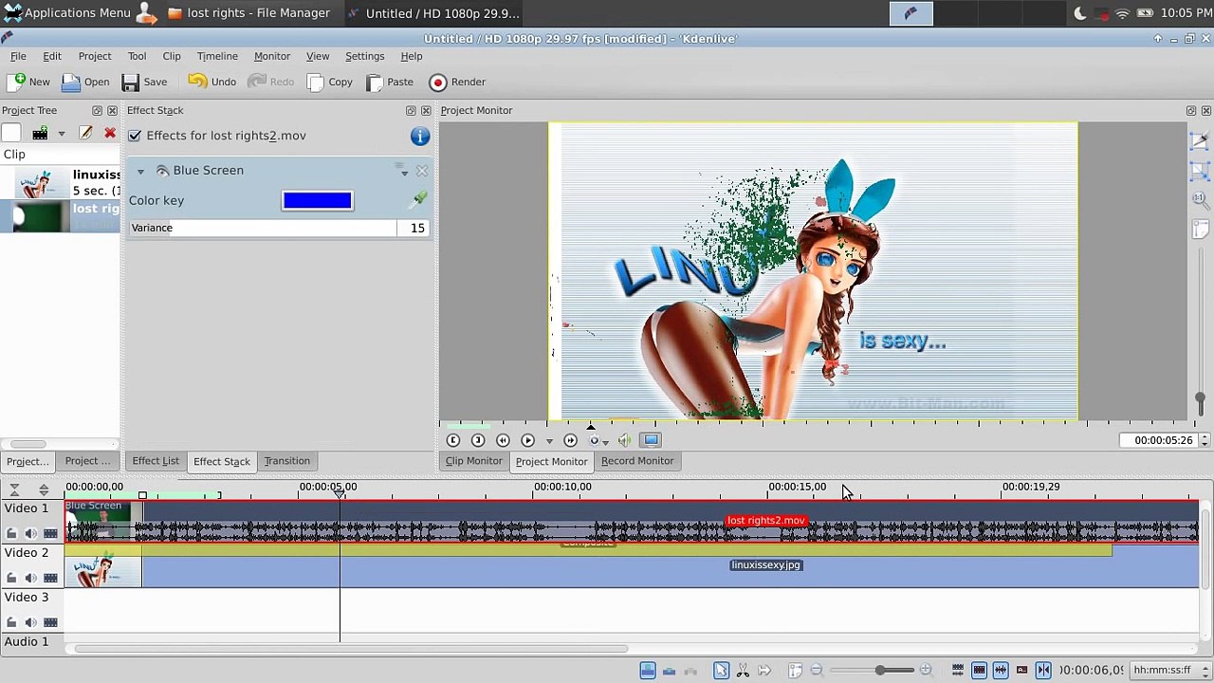Zoom in the timeline with plus icon
Screen dimensions: 1214x683
[x=926, y=671]
